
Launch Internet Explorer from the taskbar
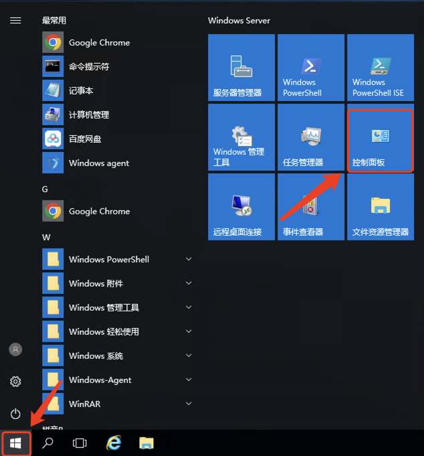[x=114, y=443]
